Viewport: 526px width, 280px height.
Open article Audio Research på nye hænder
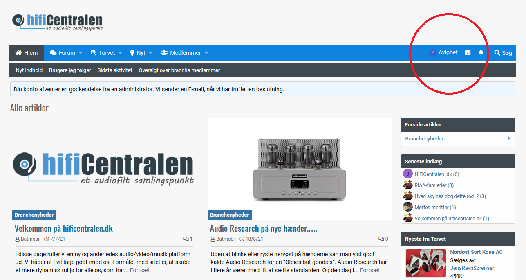click(264, 228)
